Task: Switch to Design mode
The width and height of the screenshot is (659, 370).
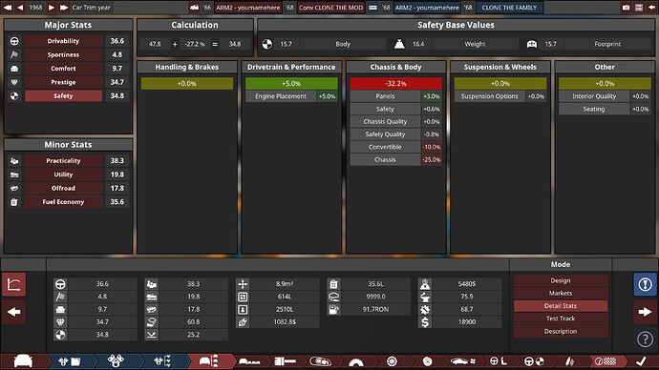Action: tap(561, 280)
